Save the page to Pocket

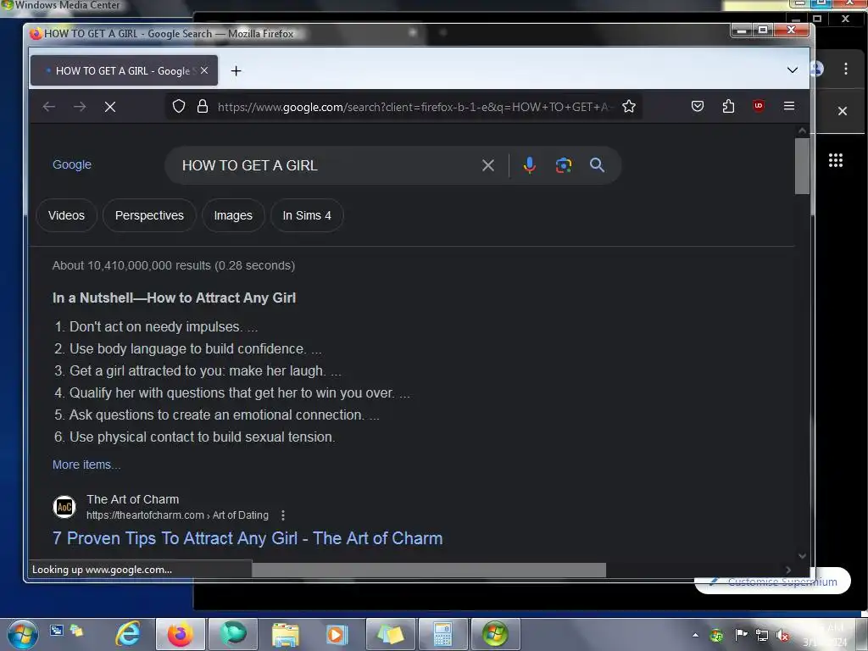click(x=698, y=106)
